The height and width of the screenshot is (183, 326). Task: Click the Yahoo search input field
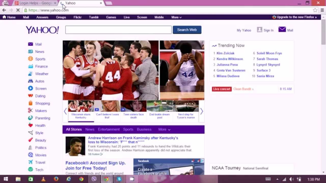click(118, 30)
